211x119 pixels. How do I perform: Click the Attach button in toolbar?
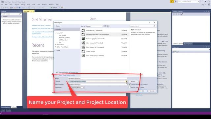54,8
